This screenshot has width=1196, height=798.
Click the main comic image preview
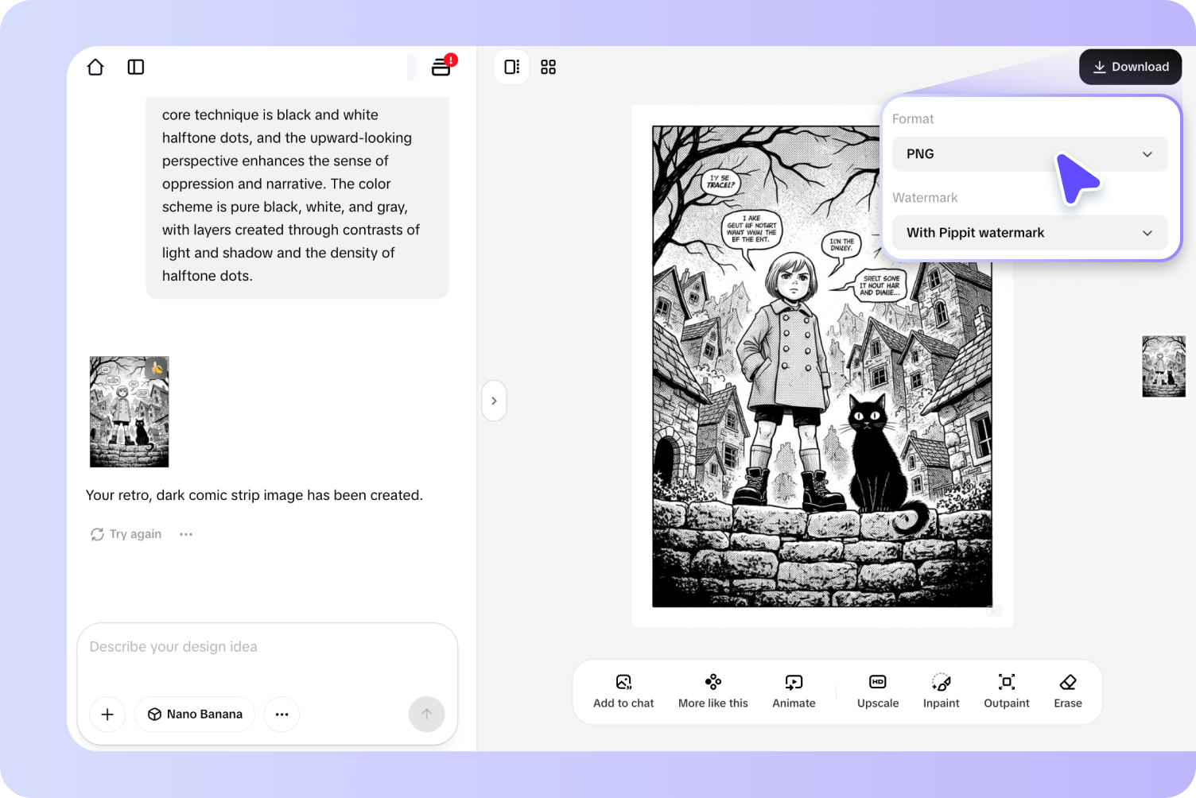(x=822, y=366)
